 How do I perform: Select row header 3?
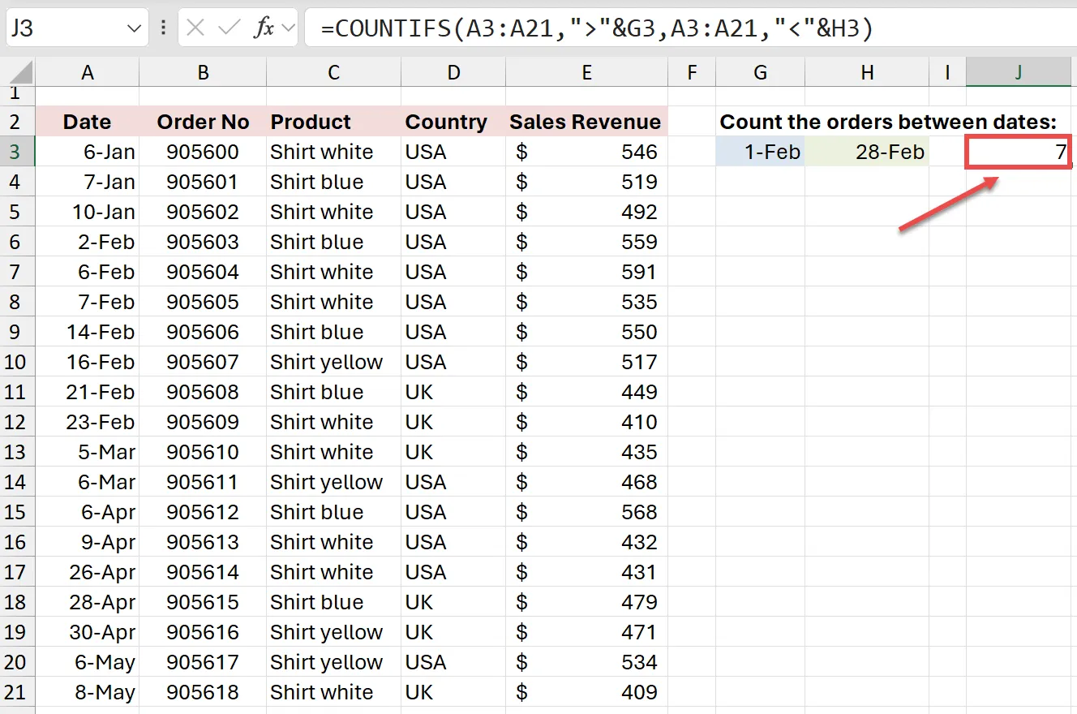17,152
